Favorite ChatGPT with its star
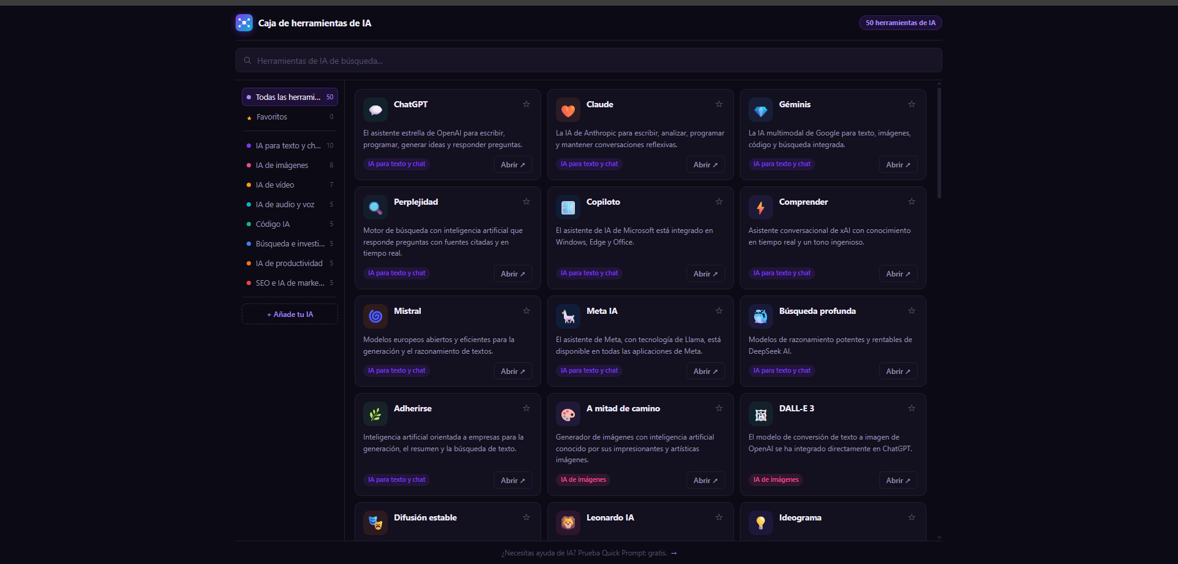This screenshot has width=1178, height=564. pos(526,104)
